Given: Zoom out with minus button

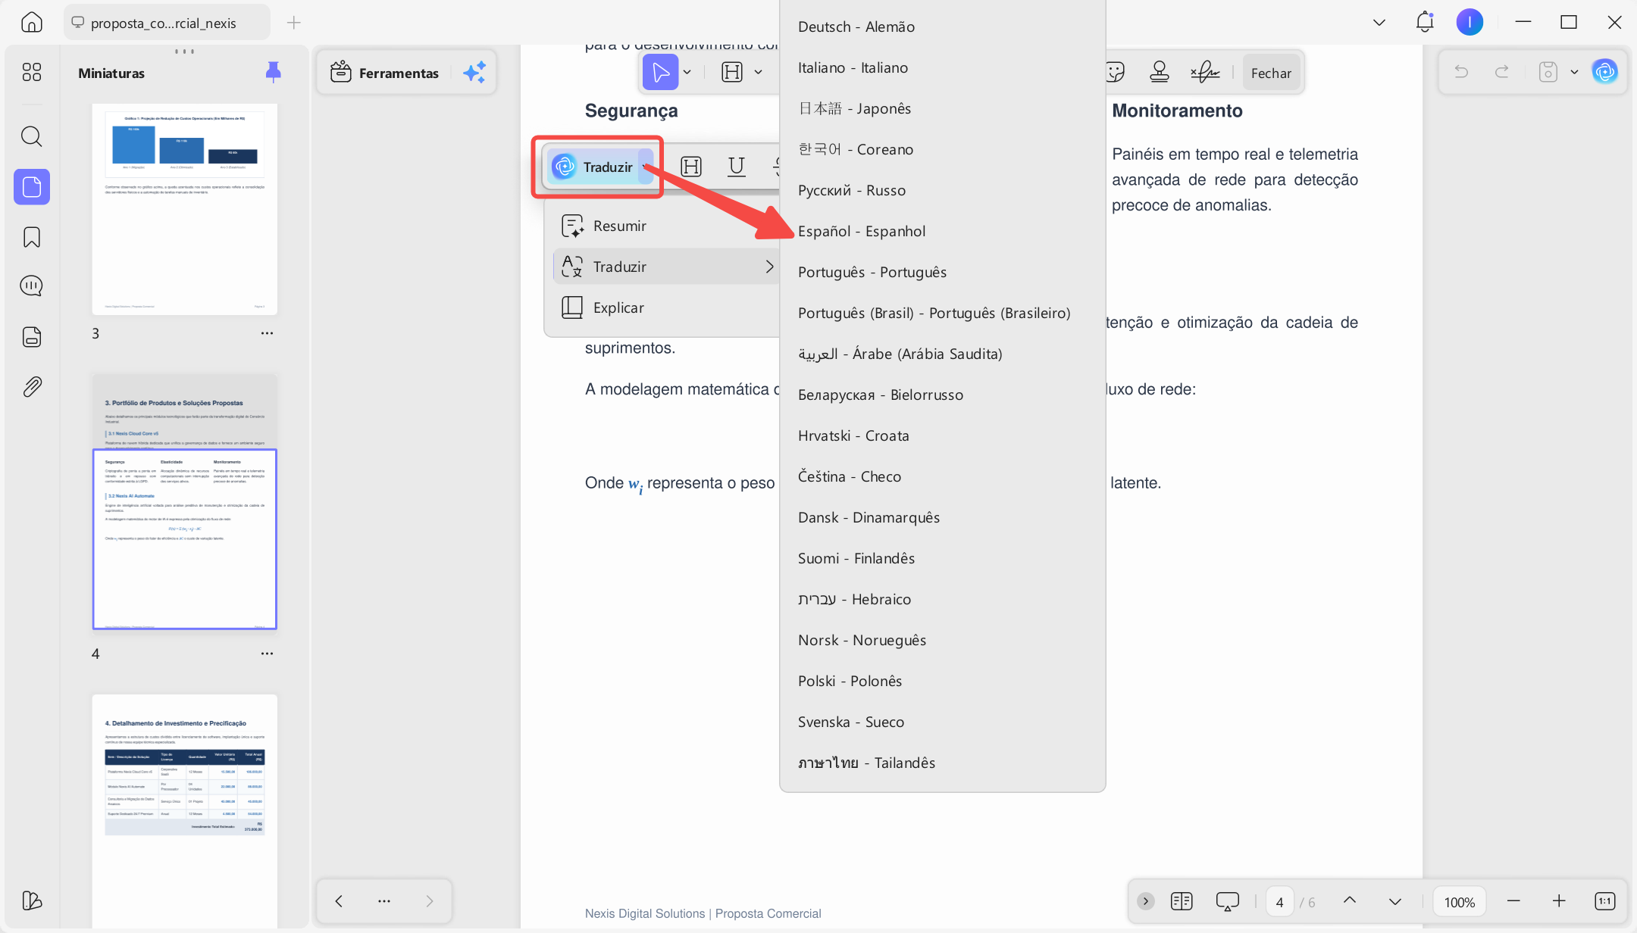Looking at the screenshot, I should point(1513,901).
